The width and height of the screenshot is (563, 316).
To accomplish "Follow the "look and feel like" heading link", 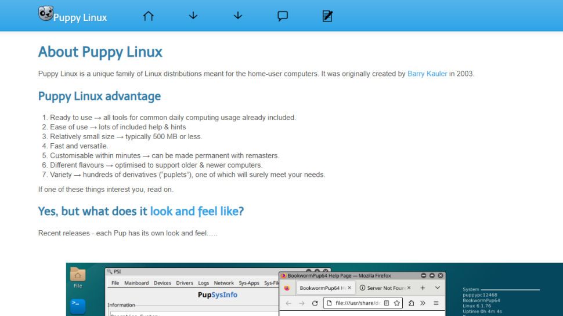I will 197,212.
